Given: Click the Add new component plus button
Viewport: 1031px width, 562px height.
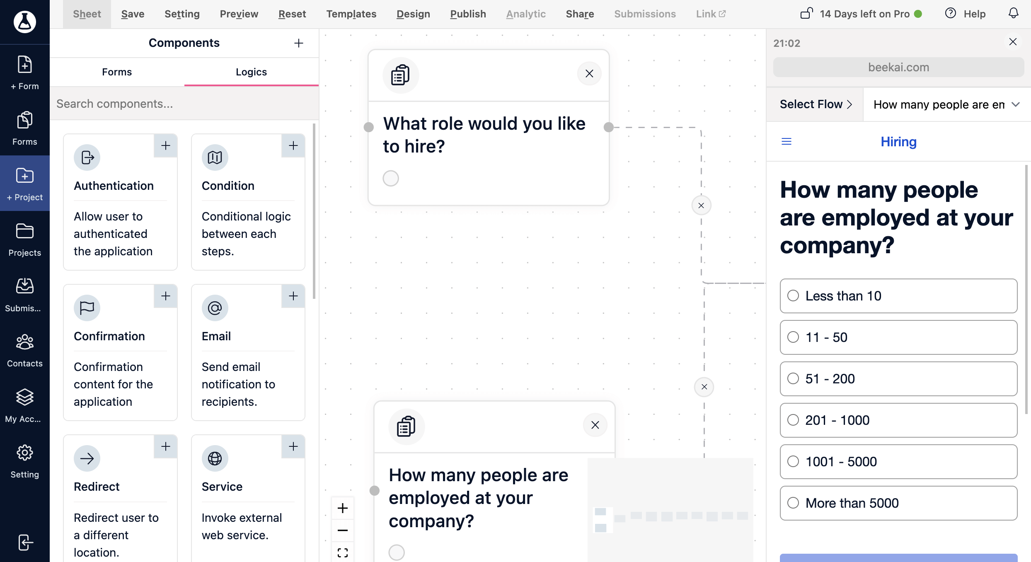Looking at the screenshot, I should [x=298, y=43].
